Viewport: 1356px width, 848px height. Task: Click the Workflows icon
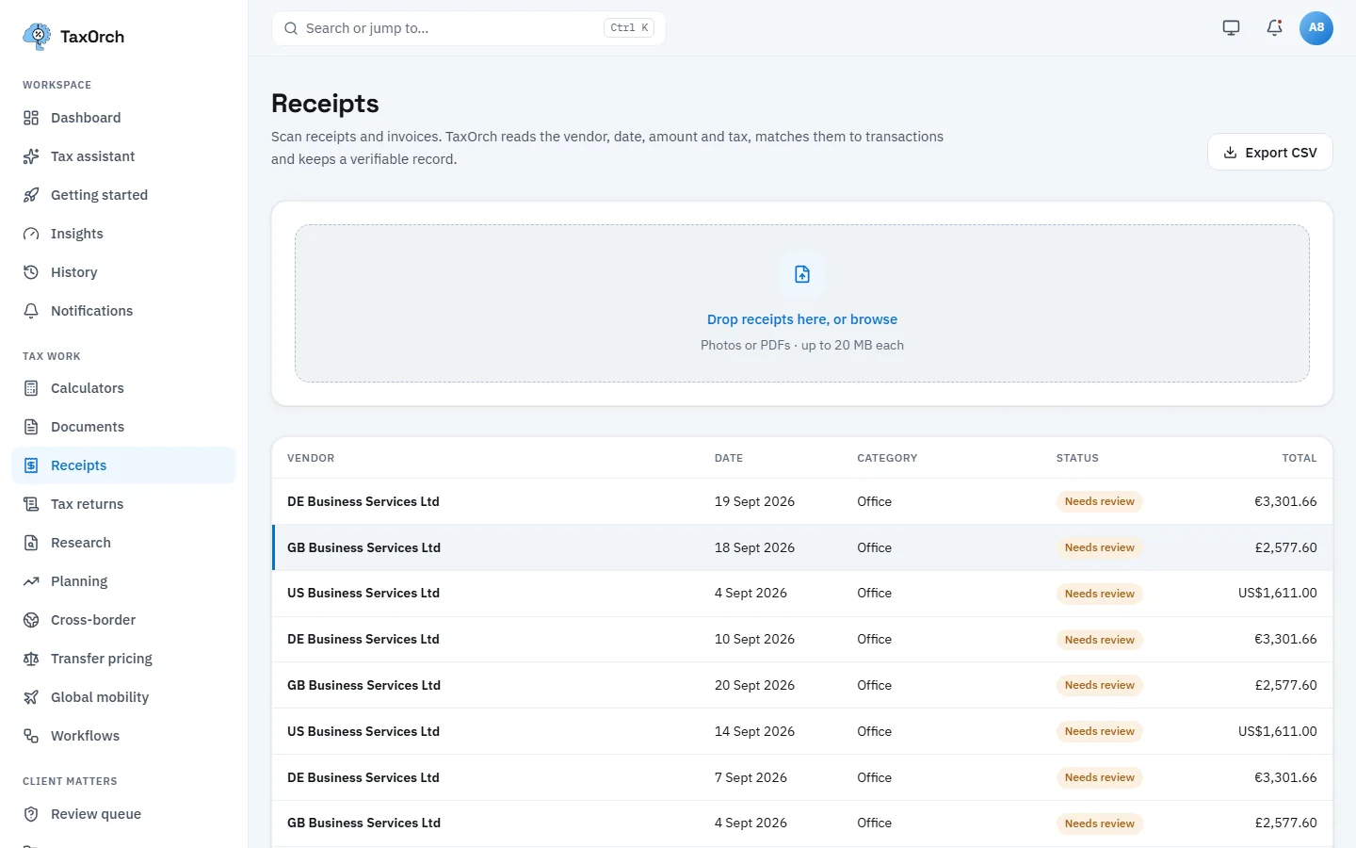click(31, 736)
